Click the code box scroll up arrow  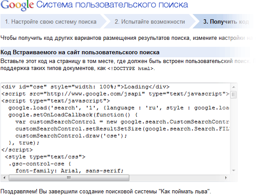coord(234,87)
